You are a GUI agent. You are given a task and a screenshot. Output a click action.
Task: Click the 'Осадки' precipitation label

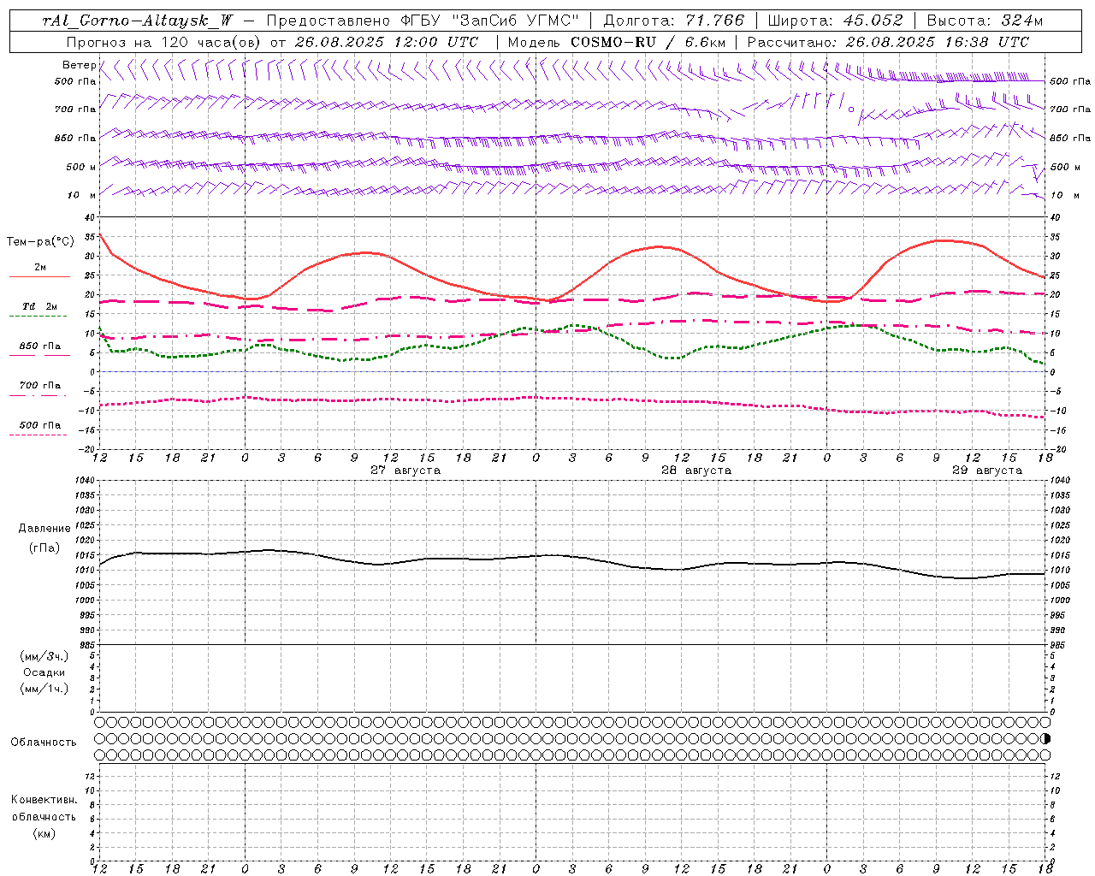coord(44,672)
